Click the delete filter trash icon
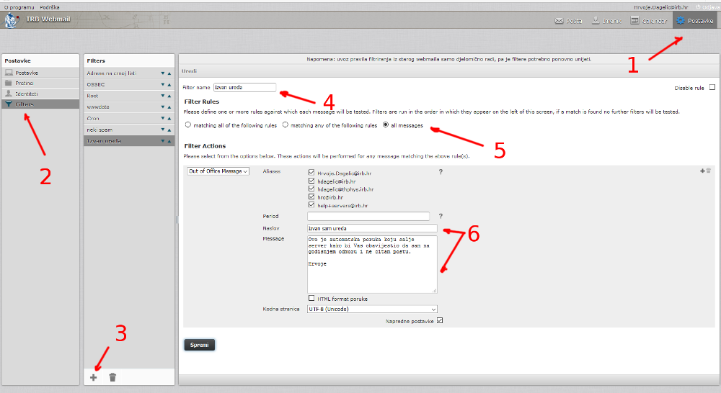 click(112, 377)
